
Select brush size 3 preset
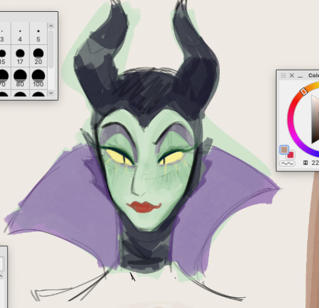[x=5, y=34]
